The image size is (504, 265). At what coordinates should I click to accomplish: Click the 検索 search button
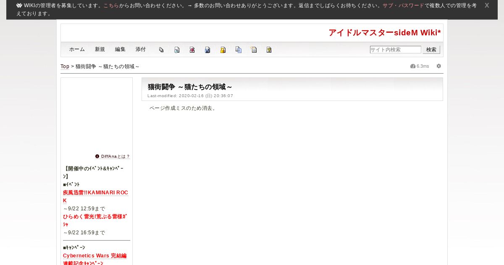(431, 50)
